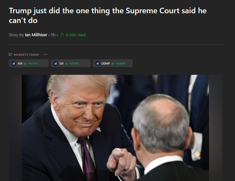This screenshot has width=235, height=181.
Task: Expand the Markets Today three-dot options menu
Action: tap(46, 54)
